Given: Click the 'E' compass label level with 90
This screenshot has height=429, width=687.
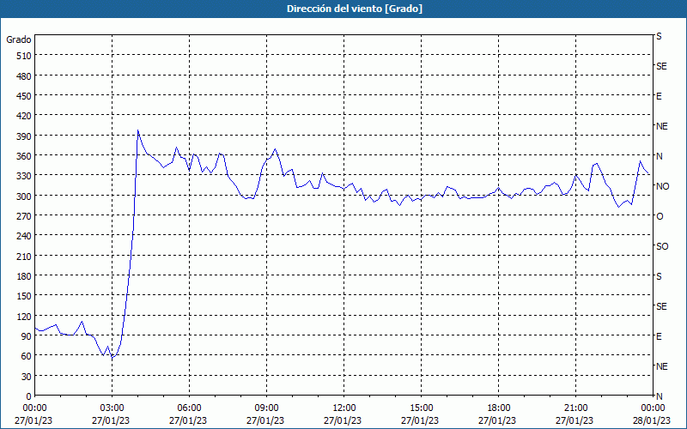Looking at the screenshot, I should tap(659, 336).
